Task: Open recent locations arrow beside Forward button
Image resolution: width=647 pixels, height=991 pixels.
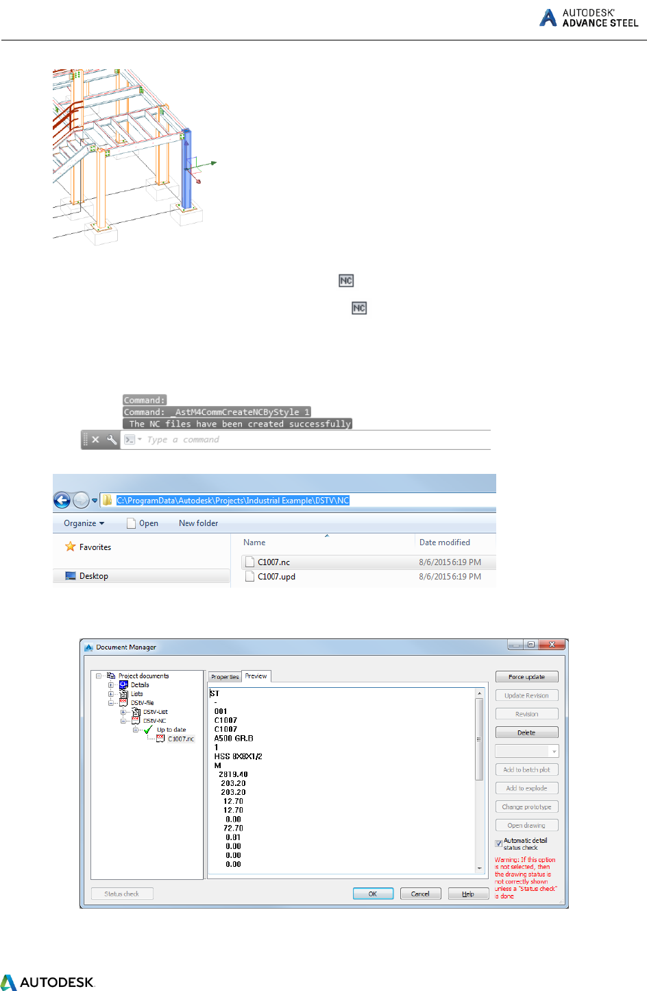Action: [x=95, y=501]
